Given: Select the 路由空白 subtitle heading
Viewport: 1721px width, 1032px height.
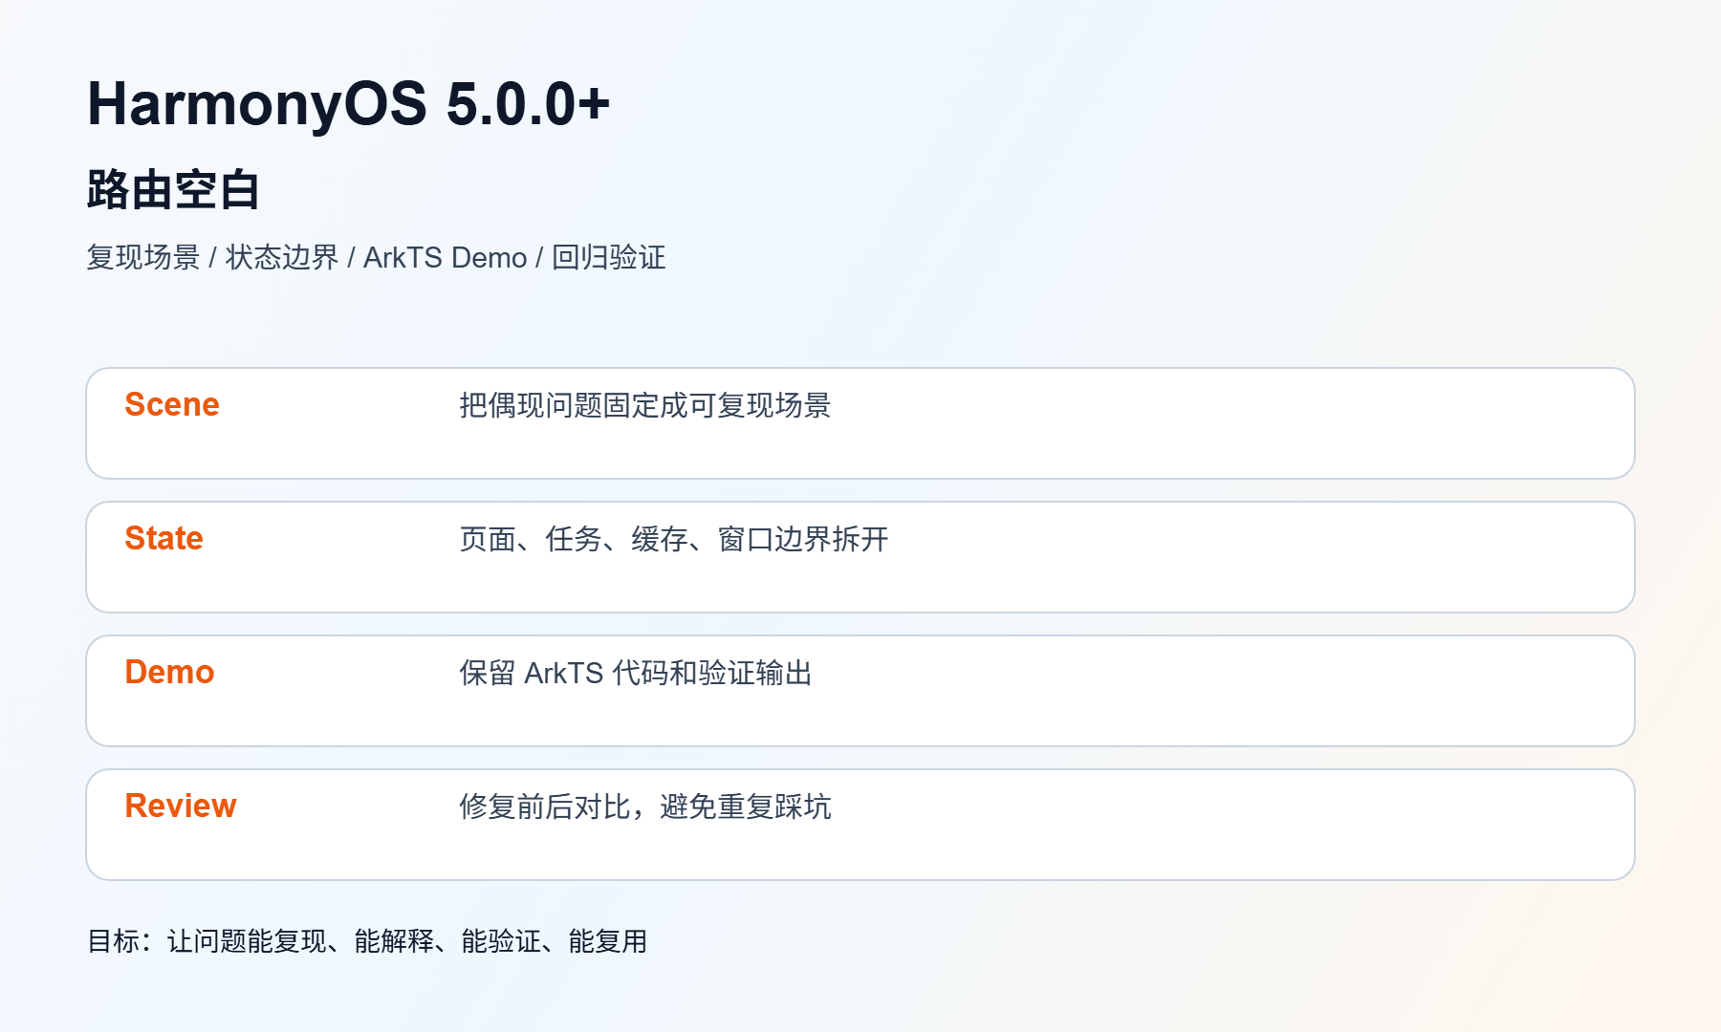Looking at the screenshot, I should click(173, 189).
